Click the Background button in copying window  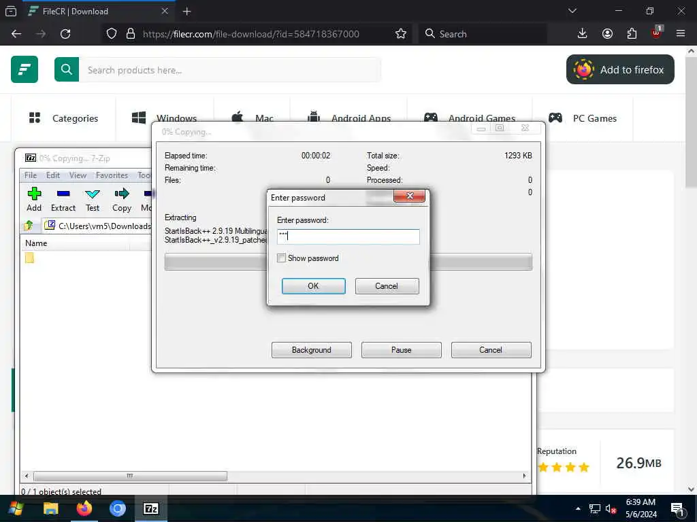point(311,350)
